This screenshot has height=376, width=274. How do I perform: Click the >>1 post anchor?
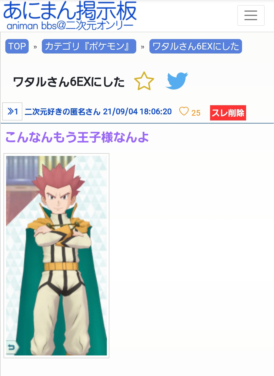(x=12, y=111)
